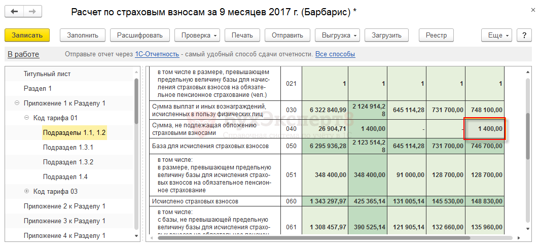Open the Выгрузка dropdown menu

click(x=337, y=35)
